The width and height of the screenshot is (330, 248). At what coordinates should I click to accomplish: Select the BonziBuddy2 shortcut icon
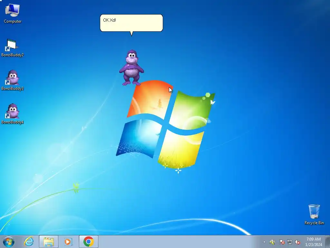12,48
